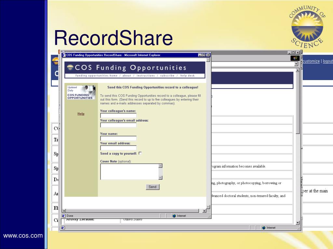
Task: Click the page icon next to 'Done' status
Action: (x=64, y=216)
